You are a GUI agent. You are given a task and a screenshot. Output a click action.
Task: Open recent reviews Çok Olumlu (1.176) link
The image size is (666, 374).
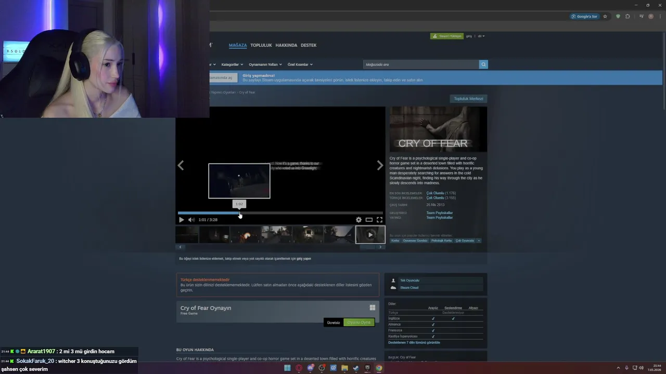coord(441,193)
